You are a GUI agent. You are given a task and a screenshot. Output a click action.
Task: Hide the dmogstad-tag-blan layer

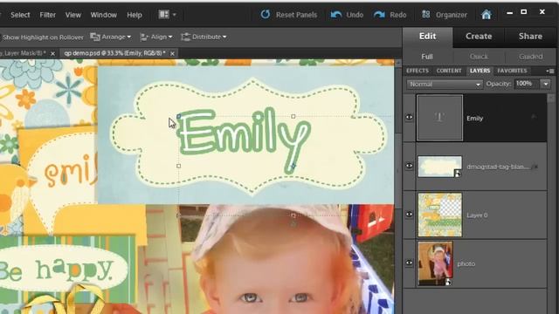point(409,166)
